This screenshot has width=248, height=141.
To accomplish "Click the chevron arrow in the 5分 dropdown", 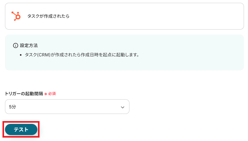I will coord(123,107).
